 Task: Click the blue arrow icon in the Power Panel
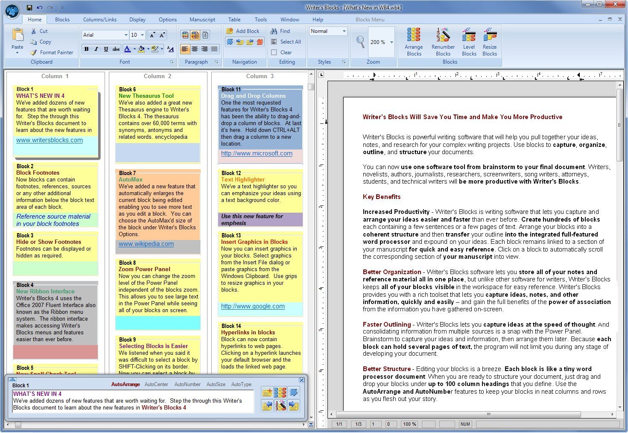coord(294,392)
